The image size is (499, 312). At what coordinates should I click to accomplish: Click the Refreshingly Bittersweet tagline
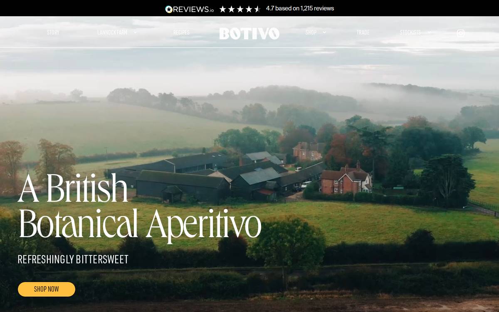[x=73, y=260]
